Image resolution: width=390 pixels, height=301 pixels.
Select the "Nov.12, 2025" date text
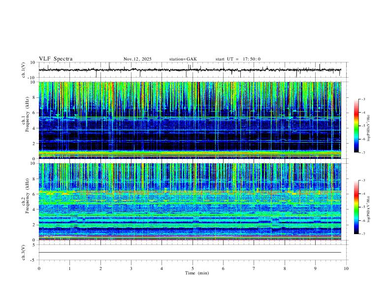point(137,59)
